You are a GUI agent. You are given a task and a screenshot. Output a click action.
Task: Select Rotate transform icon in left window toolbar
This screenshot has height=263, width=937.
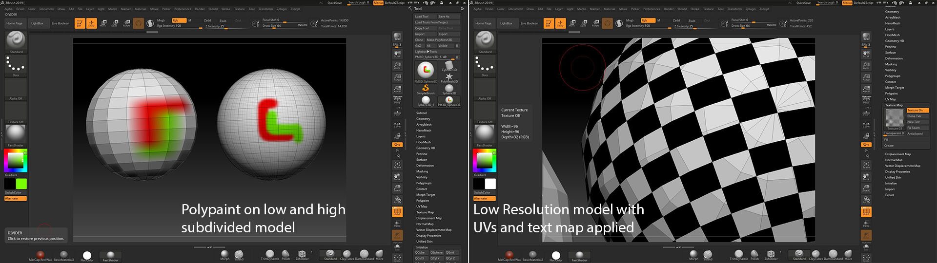point(126,23)
